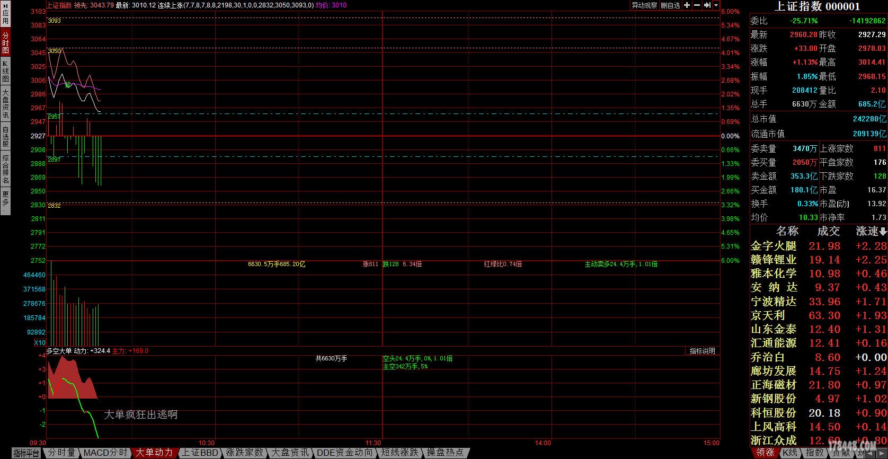Click the 异动观察 button

tap(644, 5)
